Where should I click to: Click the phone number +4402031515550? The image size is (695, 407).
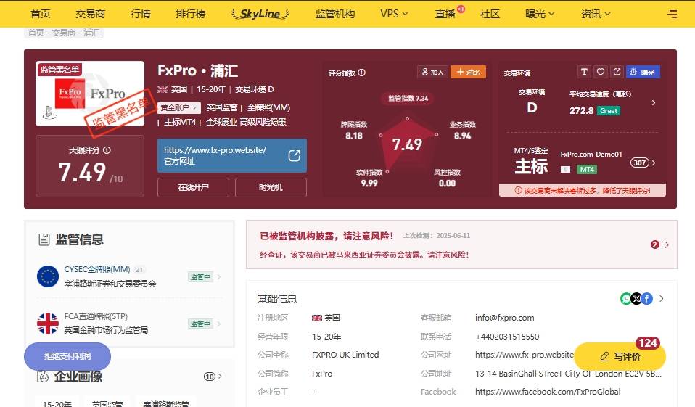pos(507,337)
